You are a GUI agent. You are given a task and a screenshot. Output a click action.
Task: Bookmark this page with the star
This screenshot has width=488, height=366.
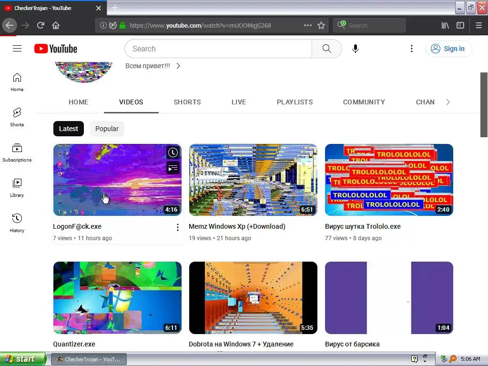[x=321, y=25]
